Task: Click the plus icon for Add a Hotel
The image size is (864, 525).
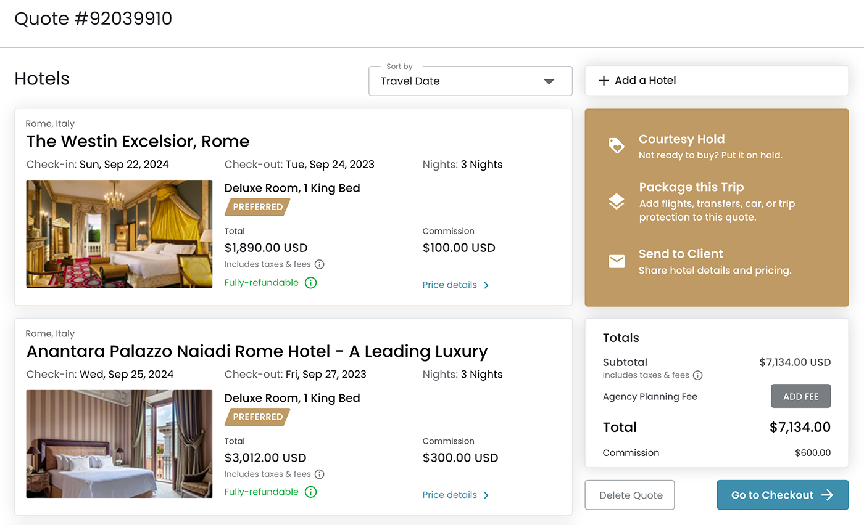Action: pyautogui.click(x=604, y=81)
